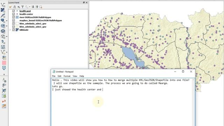The height and width of the screenshot is (126, 224).
Task: Select the hillshade layer name
Action: click(x=24, y=30)
